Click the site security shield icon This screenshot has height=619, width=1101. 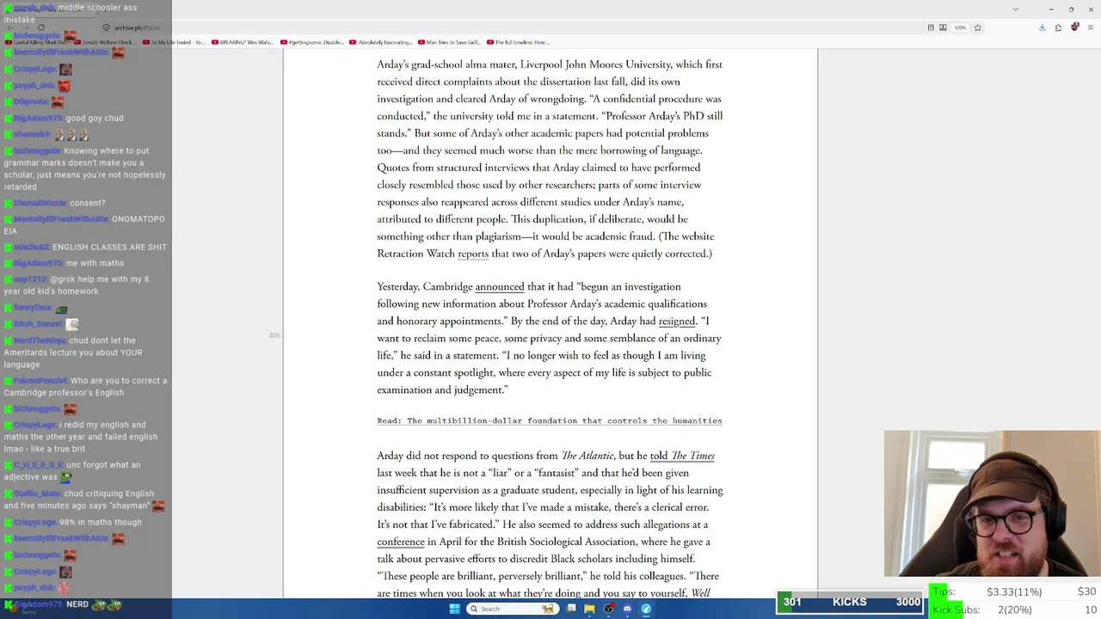point(107,28)
